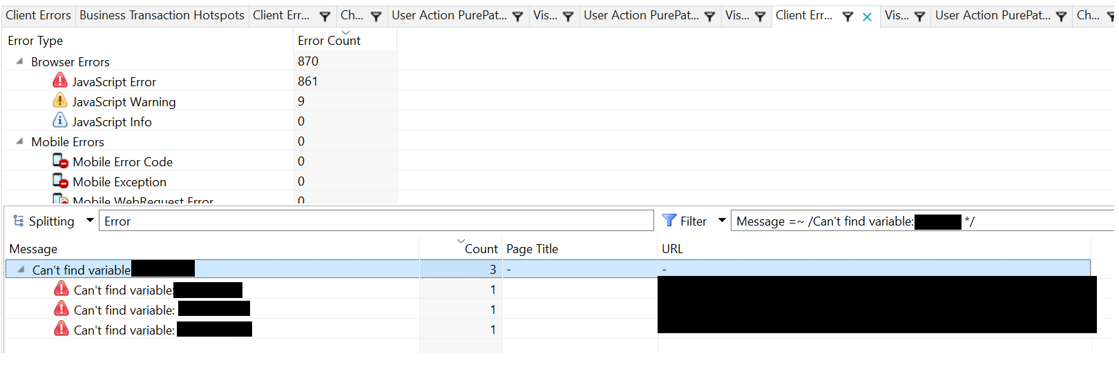This screenshot has height=367, width=1119.
Task: Close the active Client Errors tab
Action: 867,17
